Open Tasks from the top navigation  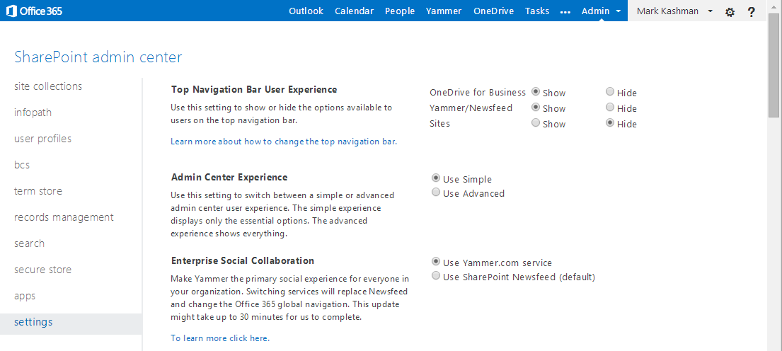pos(536,11)
